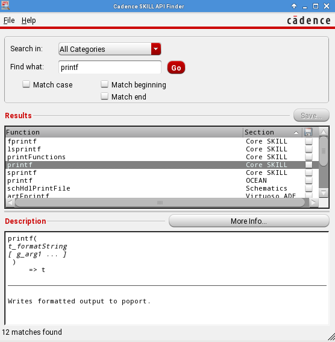Select the sprintf result row
The image size is (335, 342).
pos(161,173)
